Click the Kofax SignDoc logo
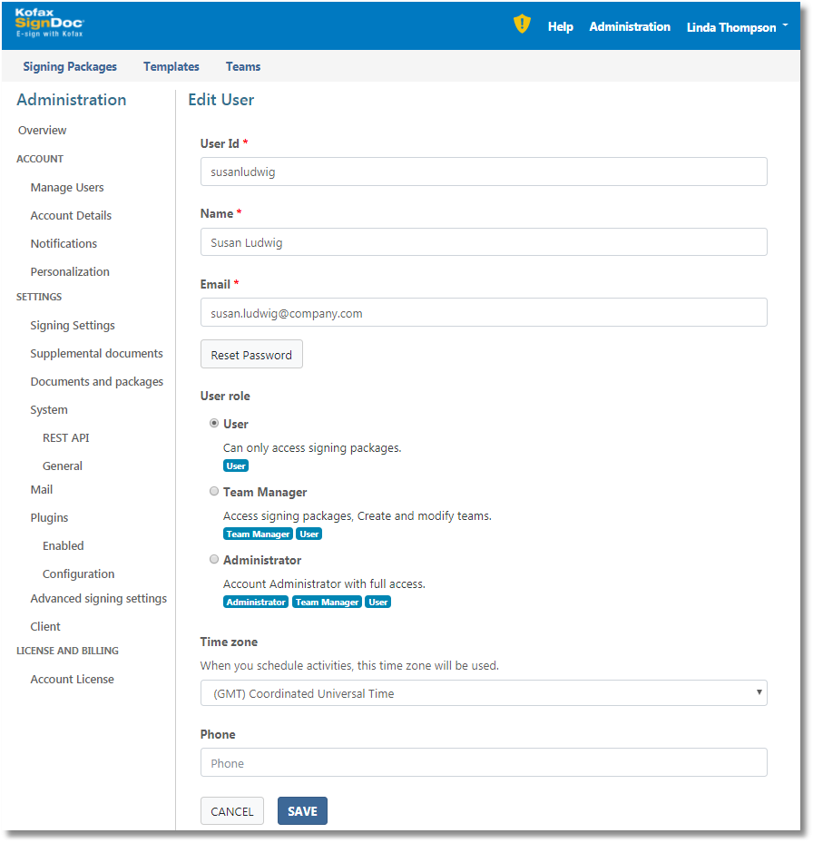The width and height of the screenshot is (813, 843). tap(49, 23)
